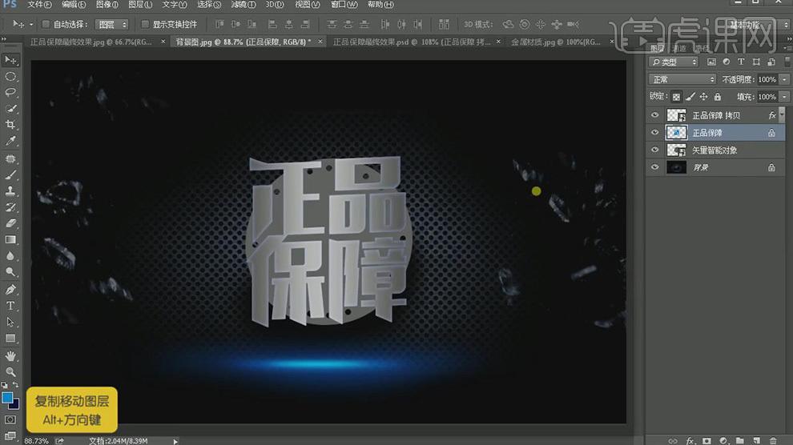Viewport: 793px width, 445px height.
Task: Select the Blur tool
Action: 10,256
